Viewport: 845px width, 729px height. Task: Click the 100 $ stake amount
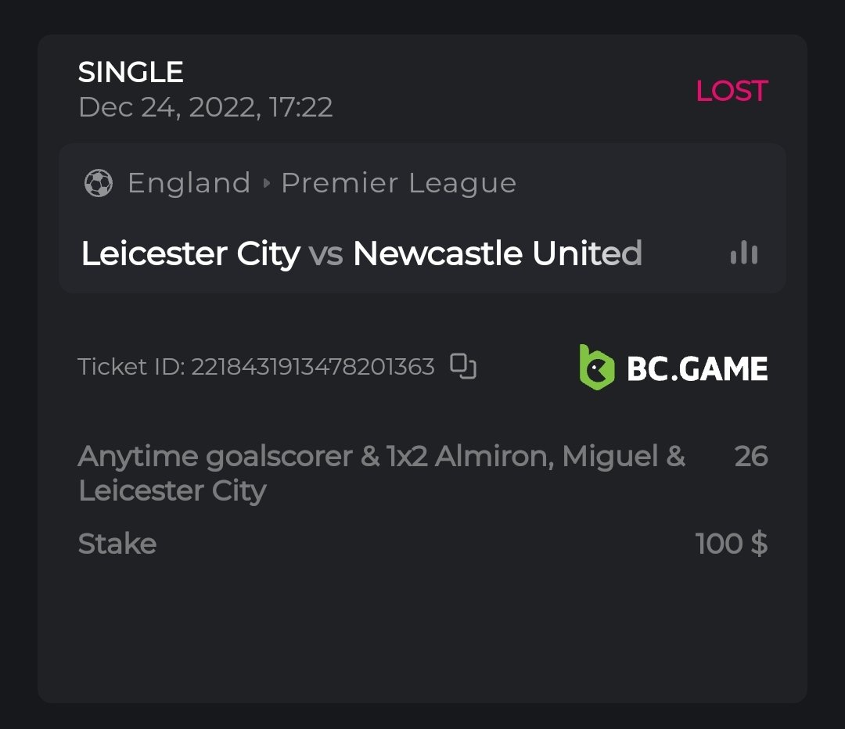pyautogui.click(x=731, y=544)
